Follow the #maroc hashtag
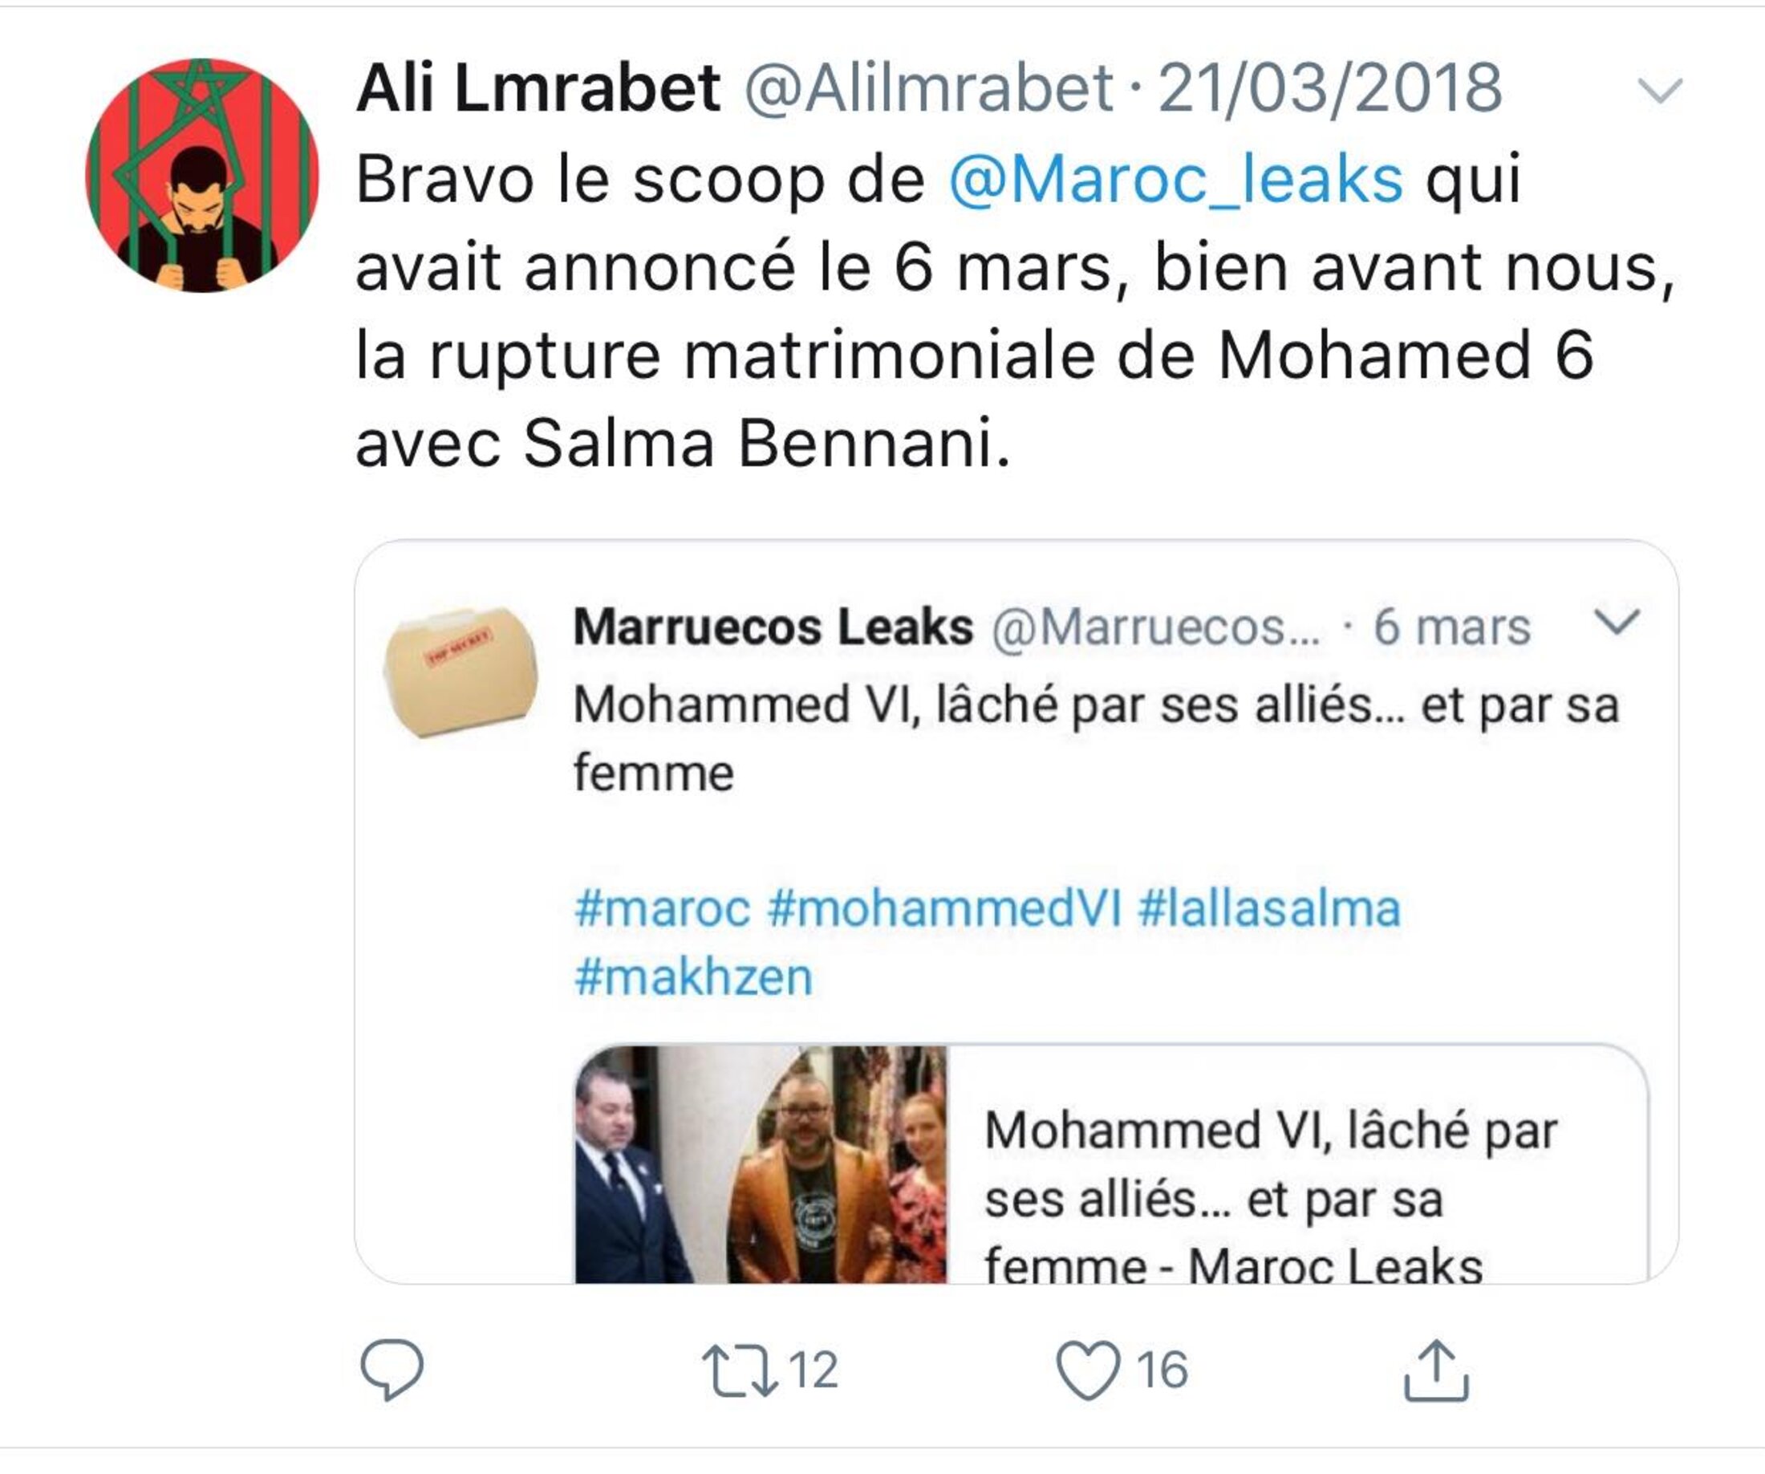Viewport: 1765px width, 1474px height. [663, 909]
